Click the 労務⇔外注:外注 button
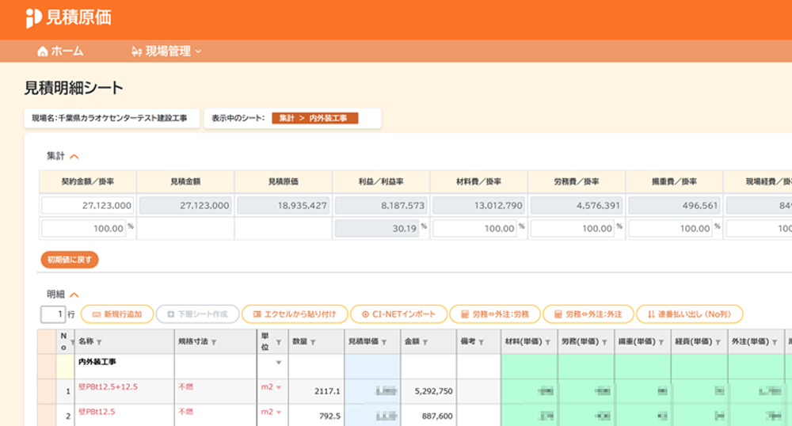 coord(588,314)
